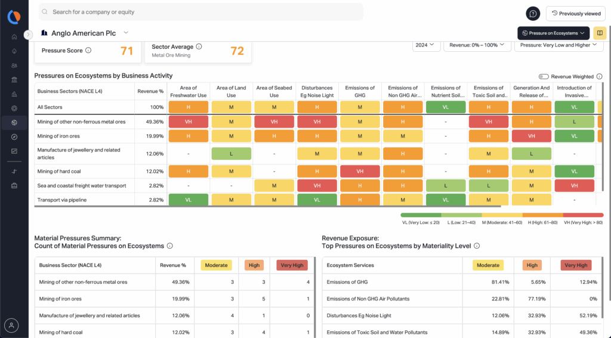Open the yellow book guide icon
611x338 pixels.
coord(600,33)
